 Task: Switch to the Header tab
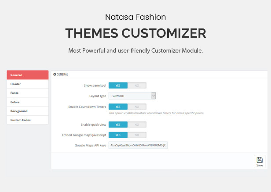click(27, 84)
